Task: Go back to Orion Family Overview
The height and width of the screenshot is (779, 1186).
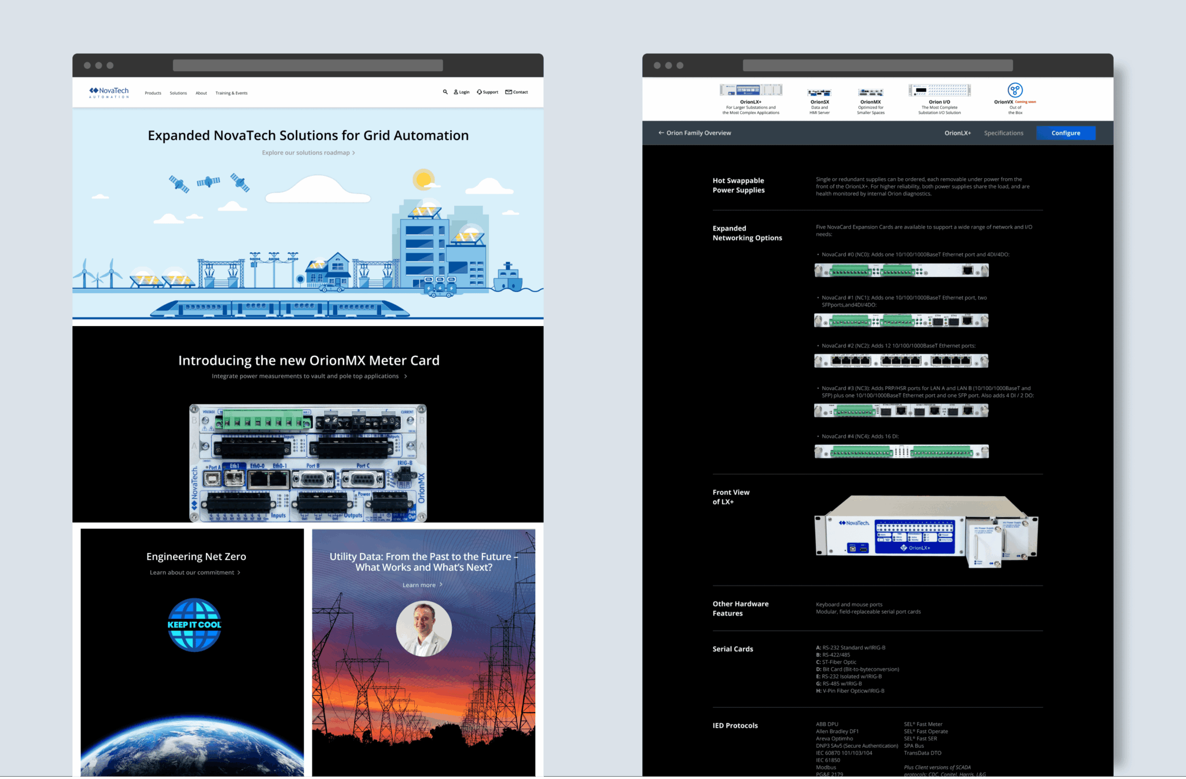Action: [694, 133]
